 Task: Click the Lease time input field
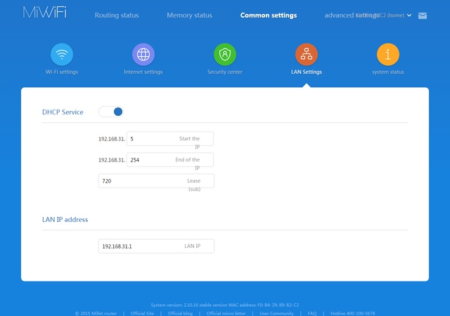[x=156, y=181]
